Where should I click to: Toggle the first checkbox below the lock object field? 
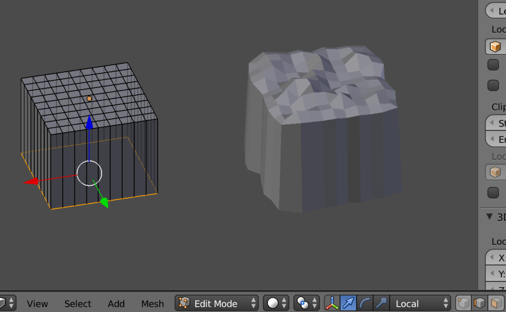pos(493,65)
